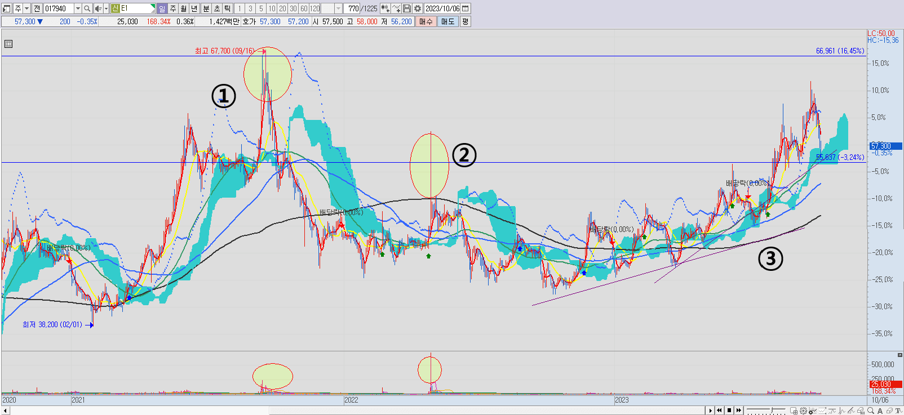Open dropdown arrow beside the speaker icon
Viewport: 904px width, 415px height.
coord(106,8)
